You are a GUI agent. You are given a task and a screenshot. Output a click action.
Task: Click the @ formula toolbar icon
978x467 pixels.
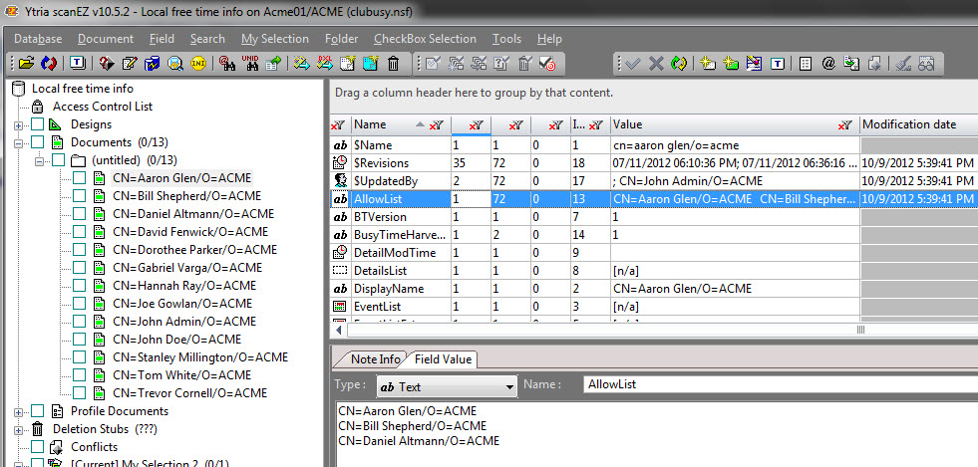pos(828,64)
